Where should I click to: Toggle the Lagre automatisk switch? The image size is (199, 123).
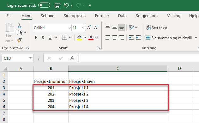coord(44,5)
